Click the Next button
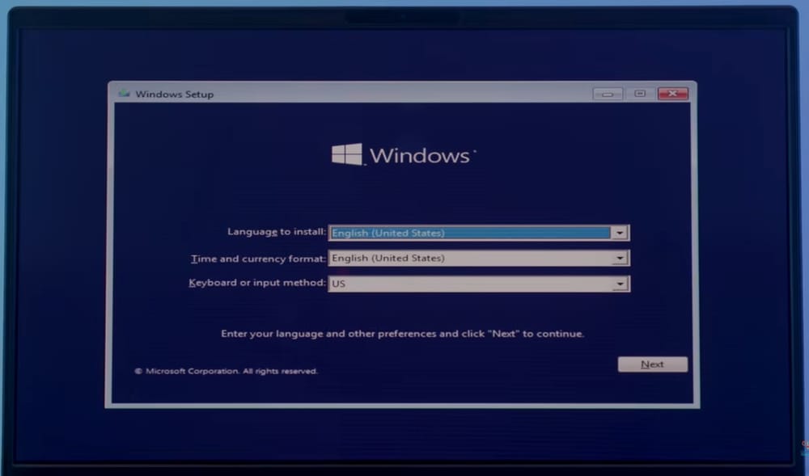The height and width of the screenshot is (476, 809). pos(653,364)
